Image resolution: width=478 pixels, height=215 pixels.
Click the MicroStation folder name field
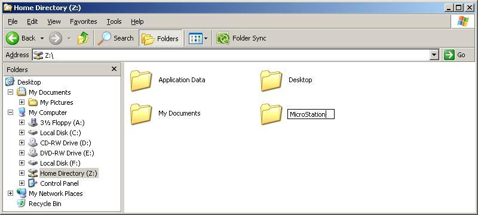tap(311, 114)
